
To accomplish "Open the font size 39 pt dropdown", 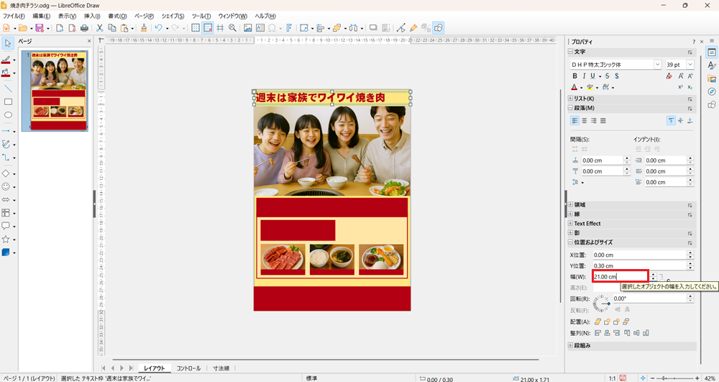I will [690, 65].
